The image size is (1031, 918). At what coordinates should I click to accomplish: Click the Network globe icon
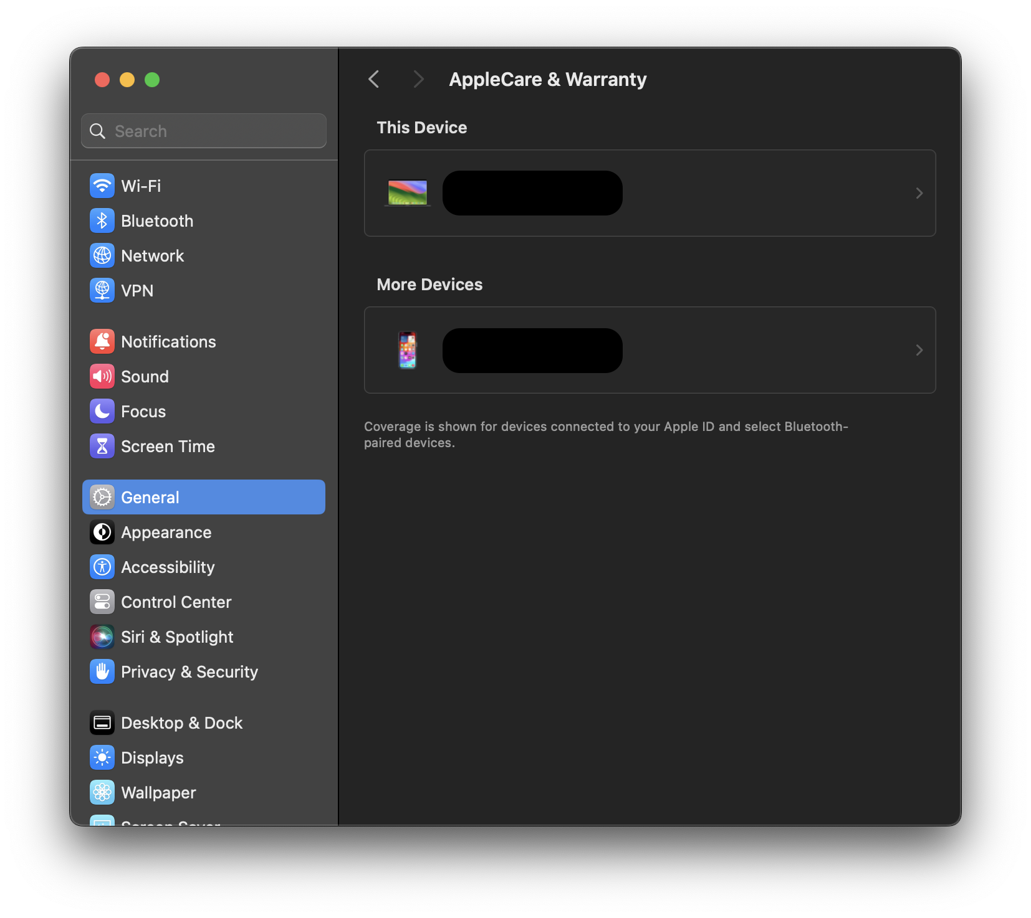[x=102, y=255]
